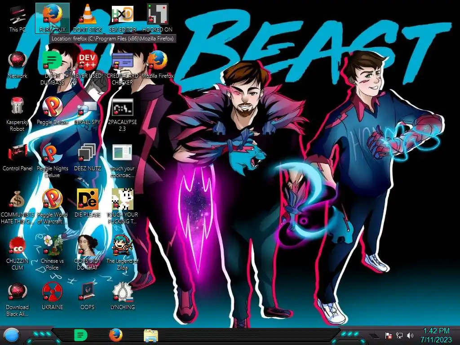Select the pixel dog game icon
460x345 pixels.
123,207
